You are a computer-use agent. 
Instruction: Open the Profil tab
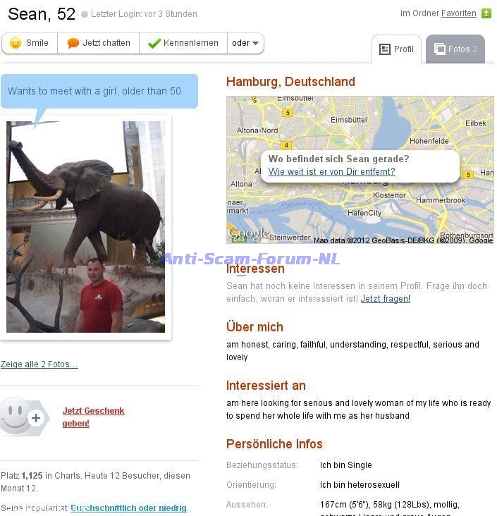tap(396, 49)
